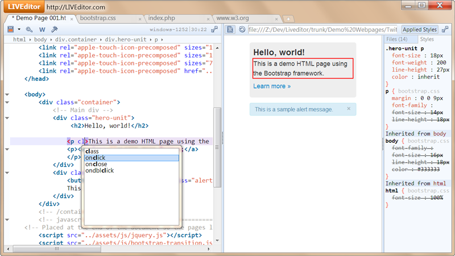Open the Files (14) panel tab

click(x=396, y=39)
